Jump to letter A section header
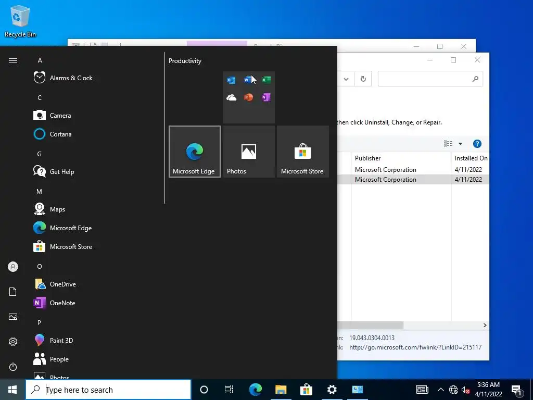 (40, 60)
